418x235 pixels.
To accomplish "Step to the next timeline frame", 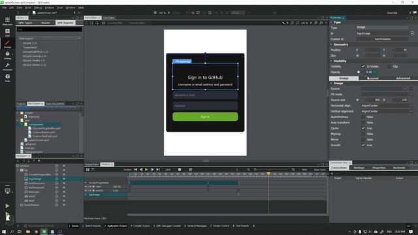I will click(152, 170).
